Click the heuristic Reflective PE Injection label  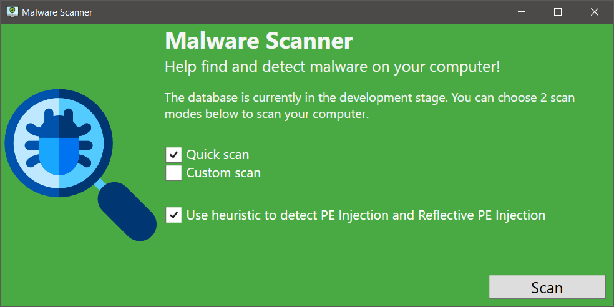click(x=366, y=215)
